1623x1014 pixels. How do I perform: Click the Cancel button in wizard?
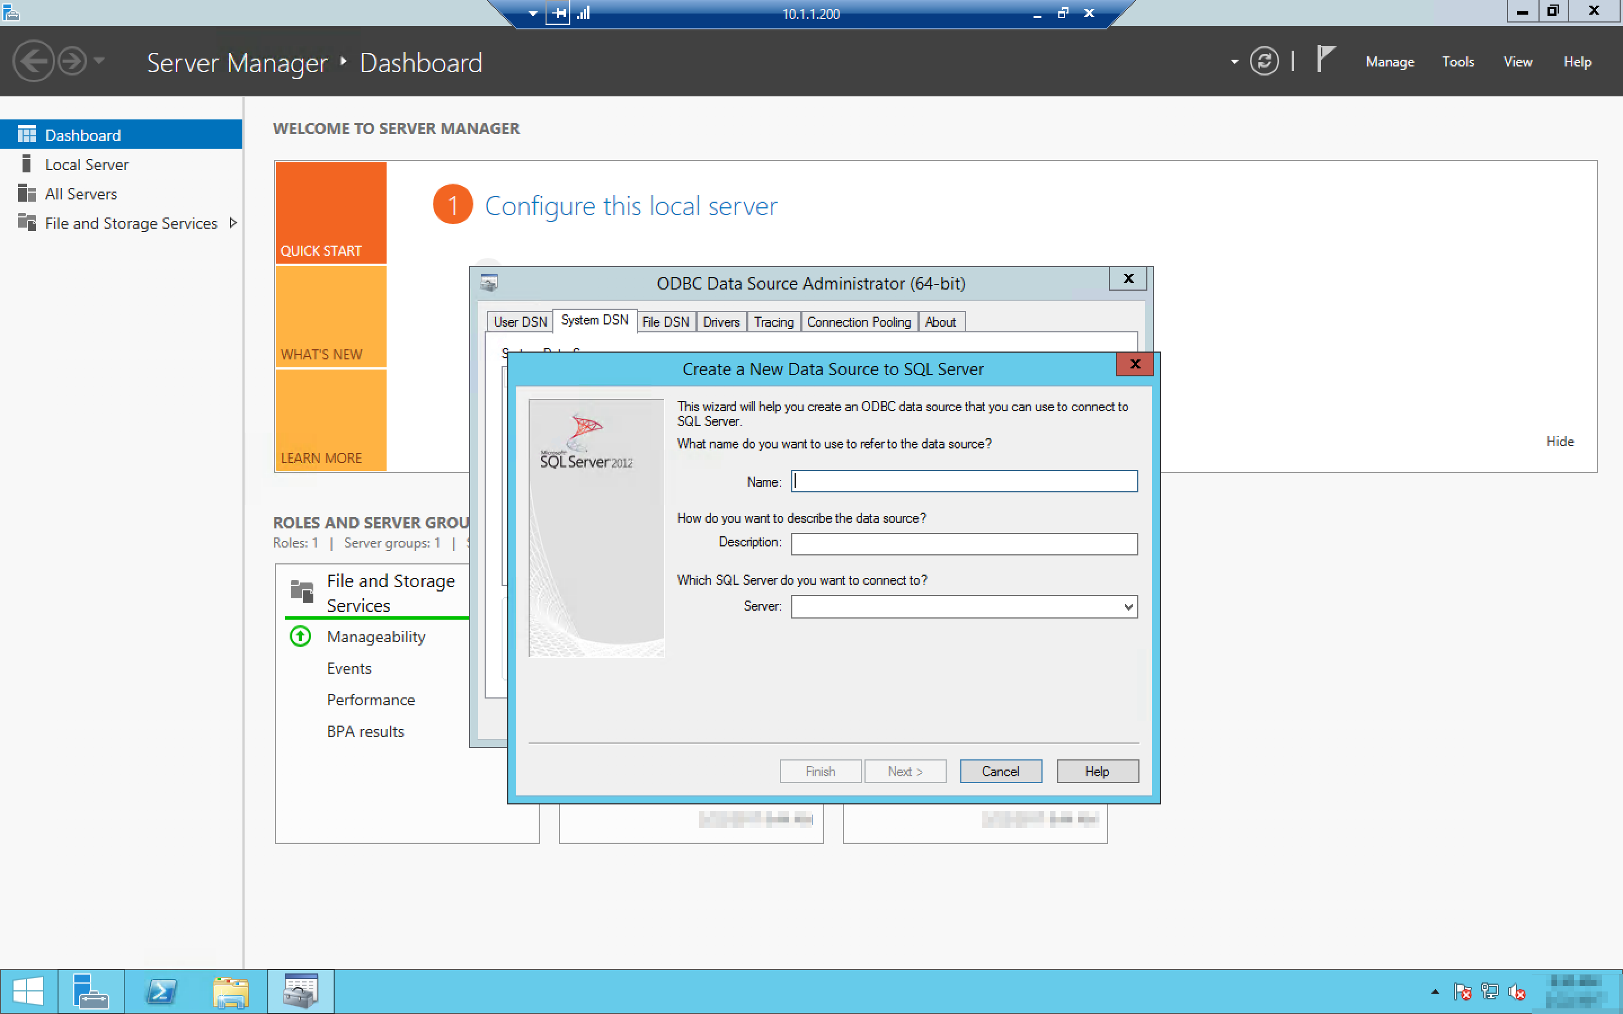pyautogui.click(x=1000, y=771)
